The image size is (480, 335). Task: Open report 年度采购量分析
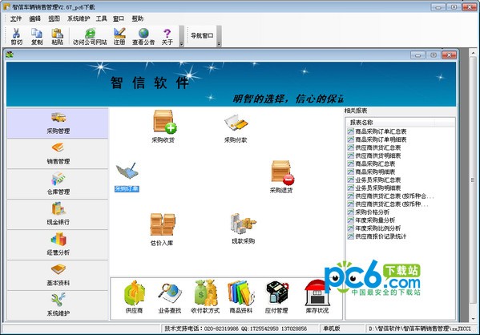[371, 220]
